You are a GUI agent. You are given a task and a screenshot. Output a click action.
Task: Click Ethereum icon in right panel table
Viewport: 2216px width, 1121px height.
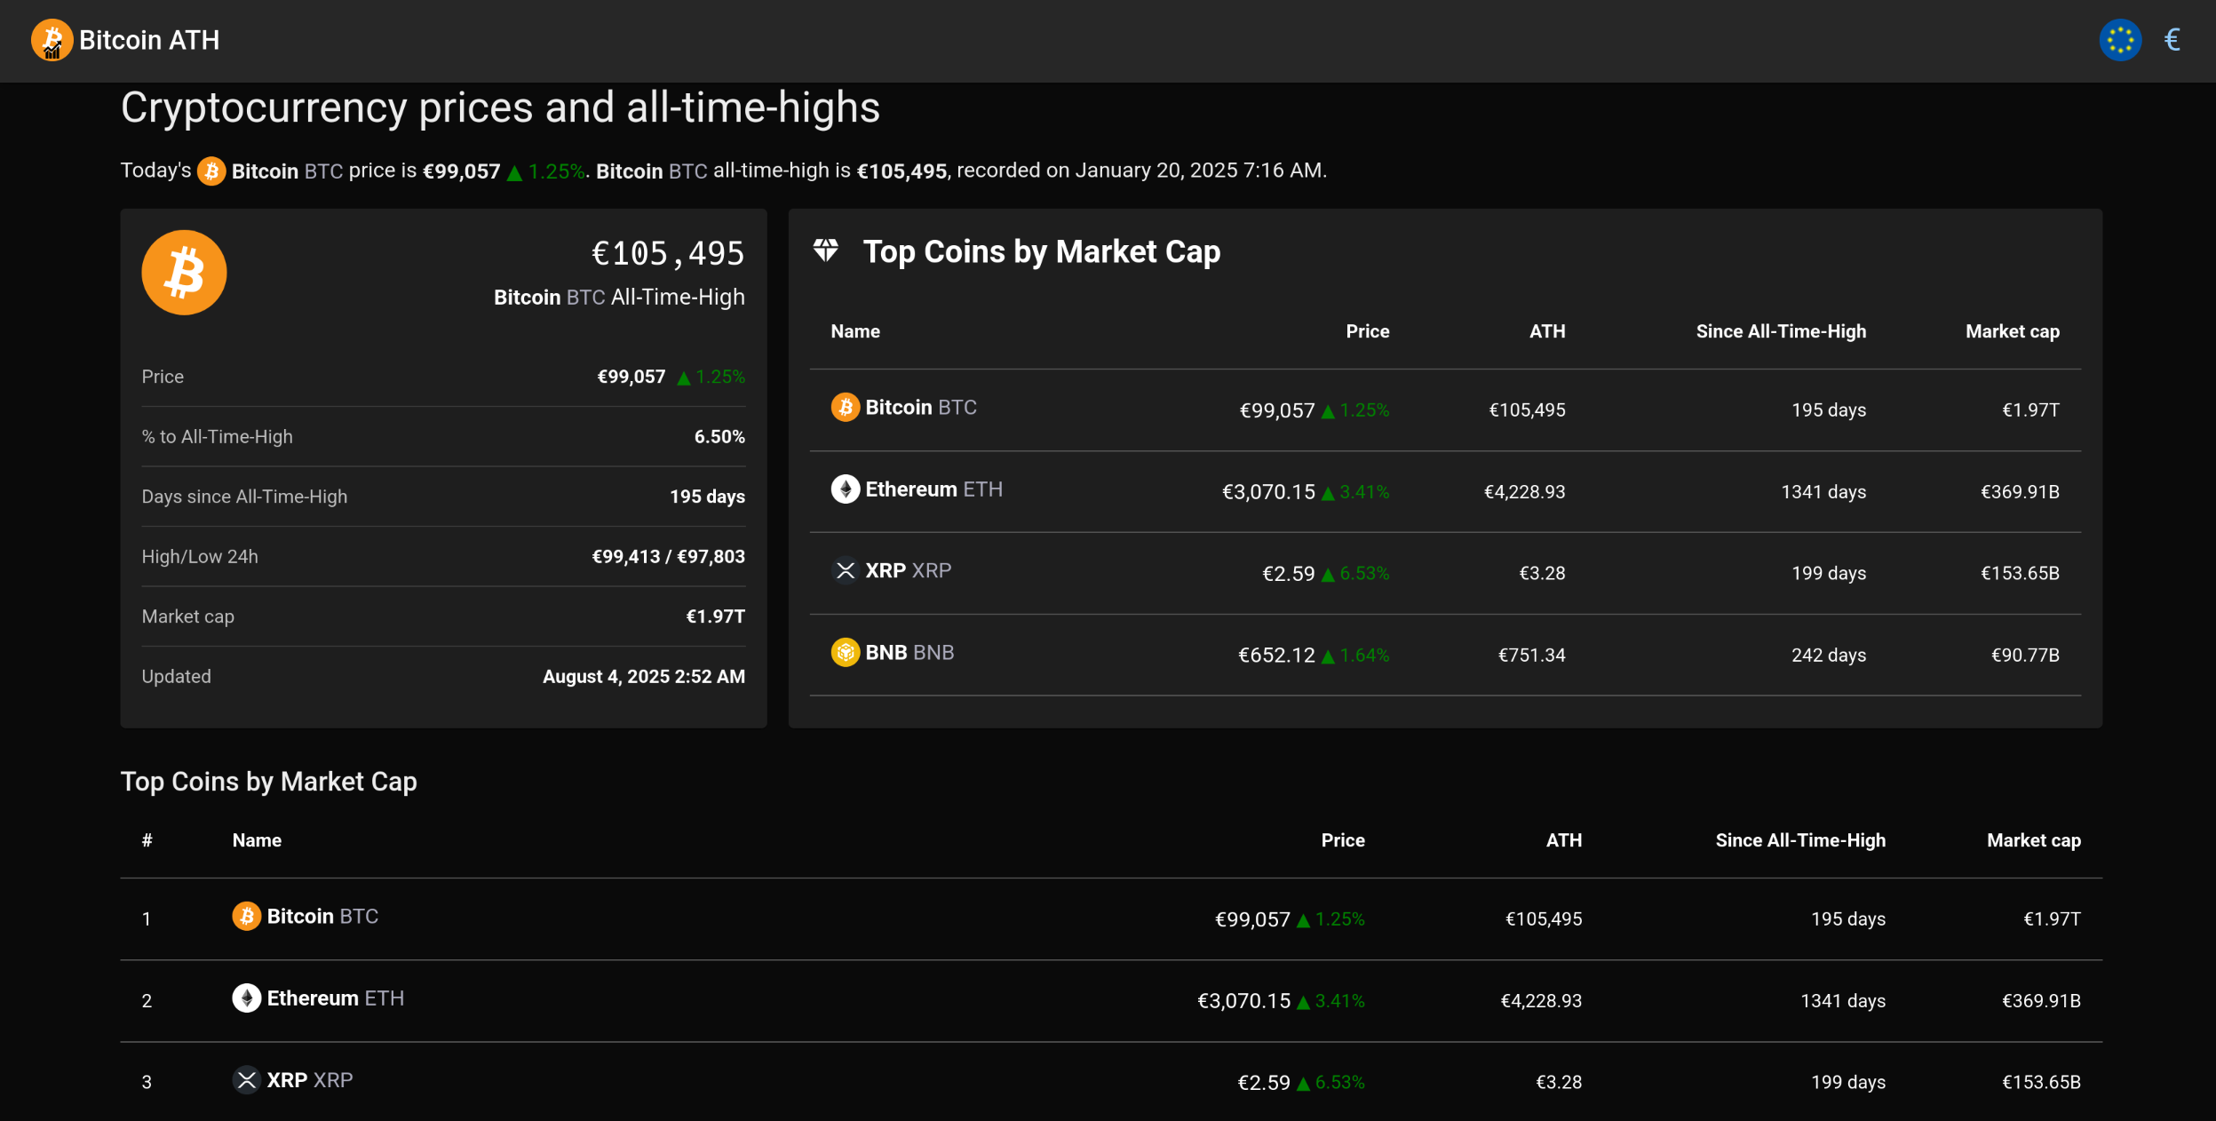[x=845, y=489]
